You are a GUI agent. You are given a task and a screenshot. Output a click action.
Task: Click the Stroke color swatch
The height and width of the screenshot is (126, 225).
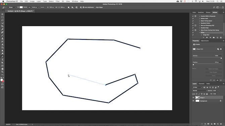click(29, 7)
